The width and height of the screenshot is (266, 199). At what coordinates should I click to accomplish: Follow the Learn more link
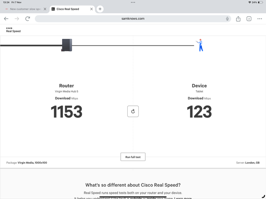(x=183, y=198)
